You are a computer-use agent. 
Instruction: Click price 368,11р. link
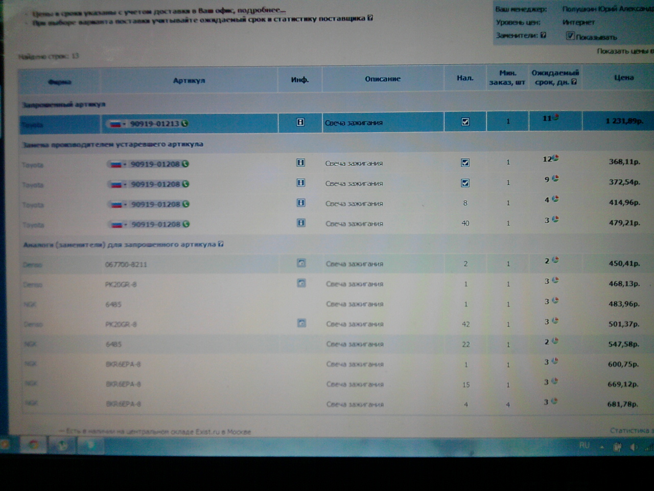[x=624, y=162]
